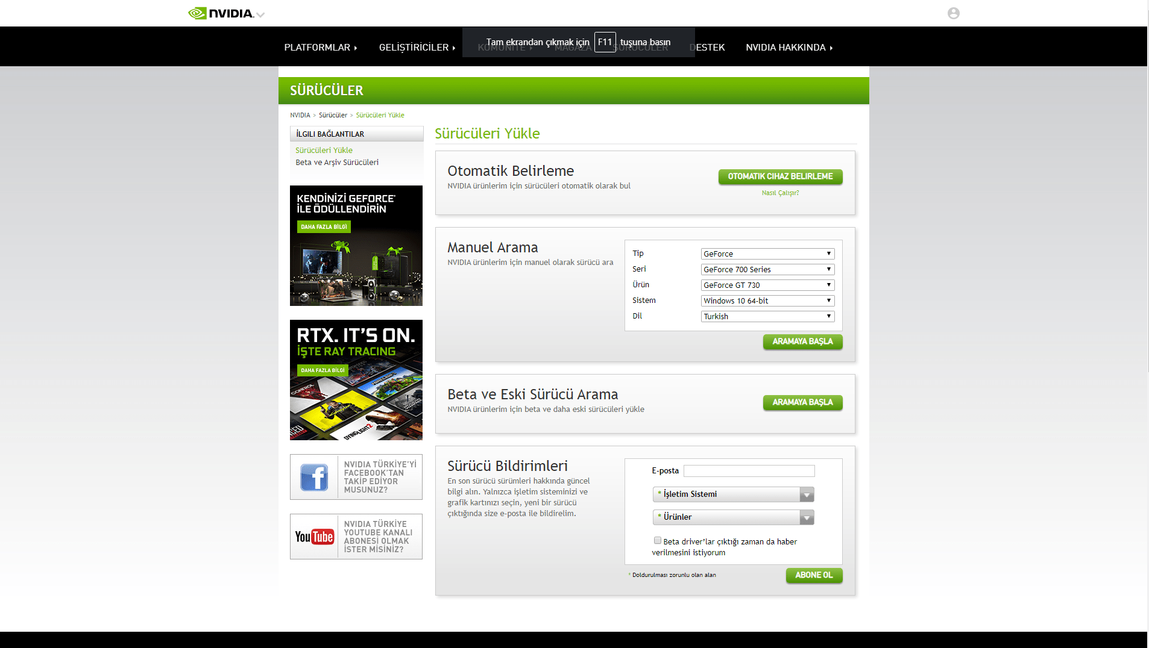Click the ABONE OL subscribe button

point(814,575)
